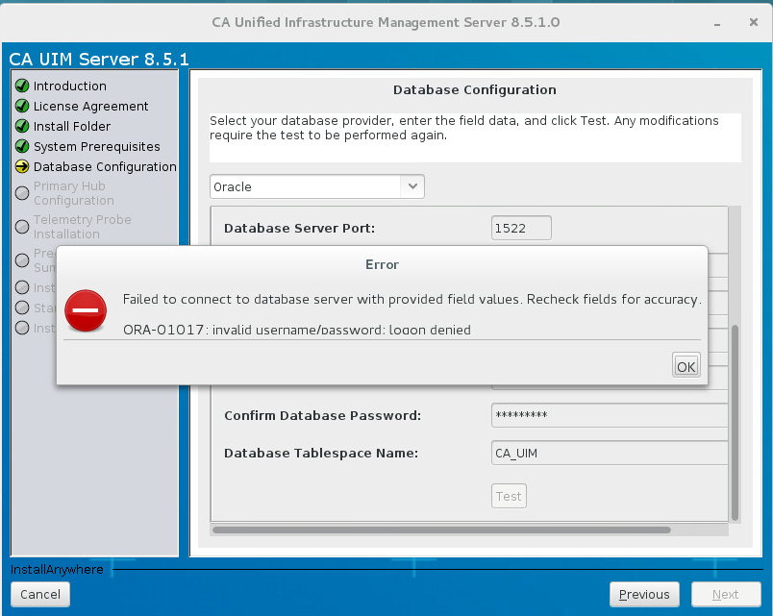This screenshot has height=616, width=773.
Task: Select the checkmark icon next to License Agreement
Action: point(20,106)
